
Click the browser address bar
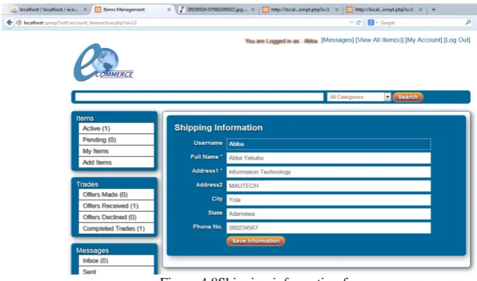[x=182, y=23]
